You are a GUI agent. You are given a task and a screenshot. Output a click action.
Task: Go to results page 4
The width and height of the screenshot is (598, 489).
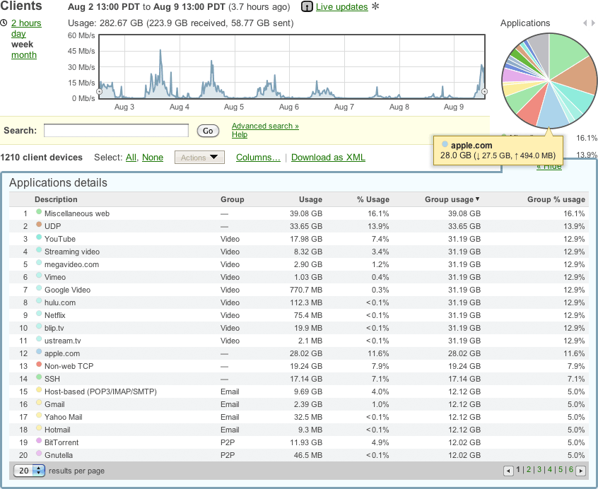tap(550, 469)
